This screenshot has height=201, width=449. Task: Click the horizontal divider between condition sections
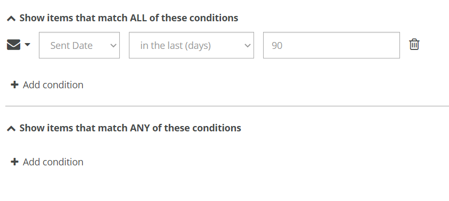pos(227,106)
